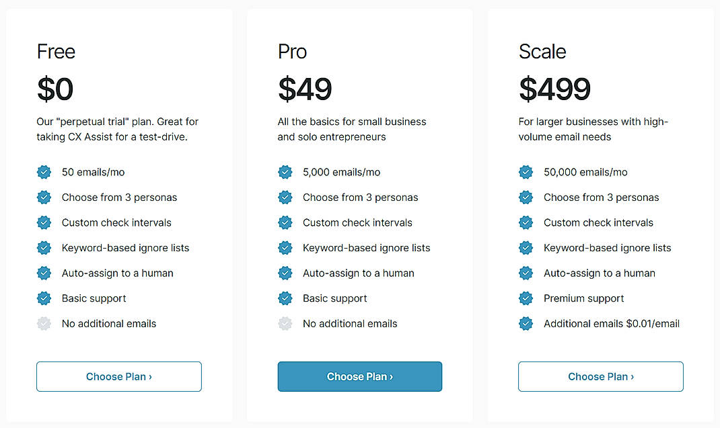Click the badge icon for Custom check intervals in Scale

526,222
